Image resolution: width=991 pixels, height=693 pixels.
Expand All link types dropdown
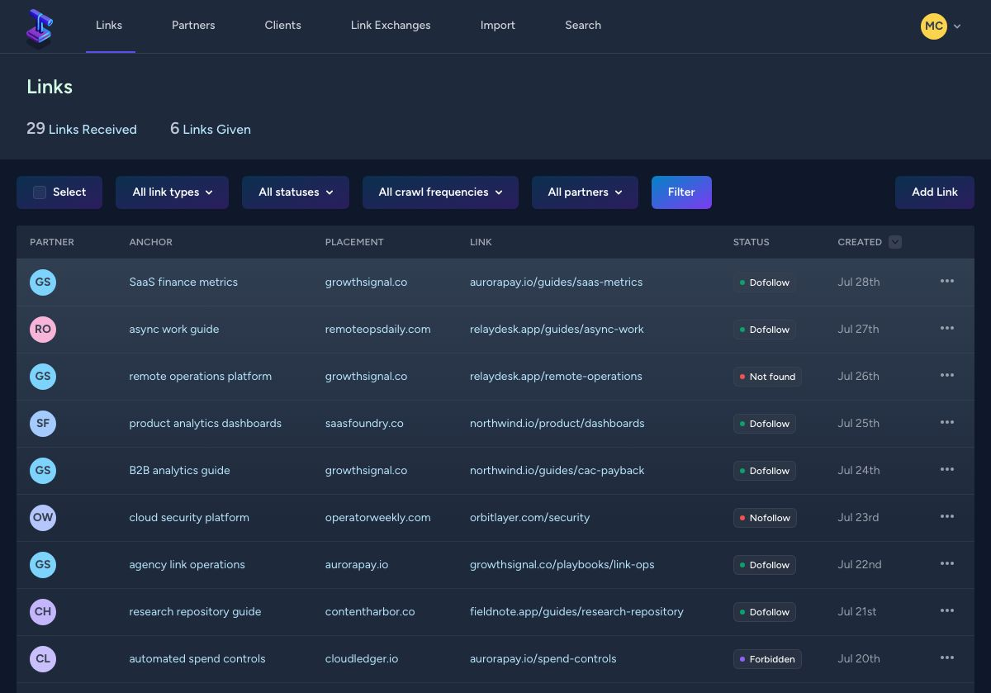[172, 192]
